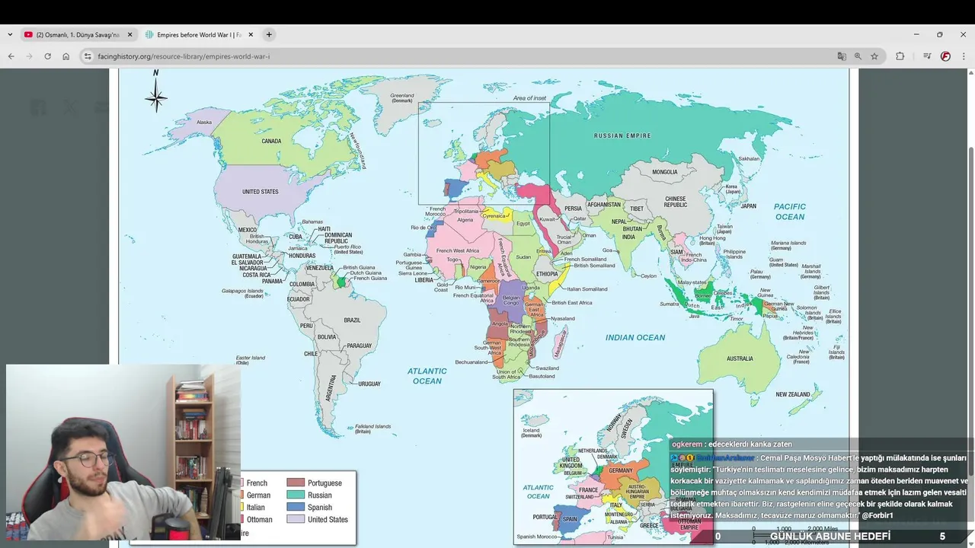Open a new browser tab
The image size is (975, 548).
click(269, 34)
